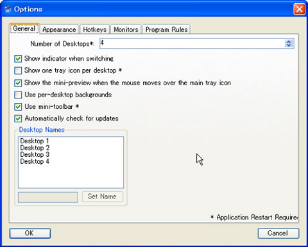The image size is (308, 247).
Task: Disable the Use mini-toolbar checkbox
Action: (x=18, y=107)
